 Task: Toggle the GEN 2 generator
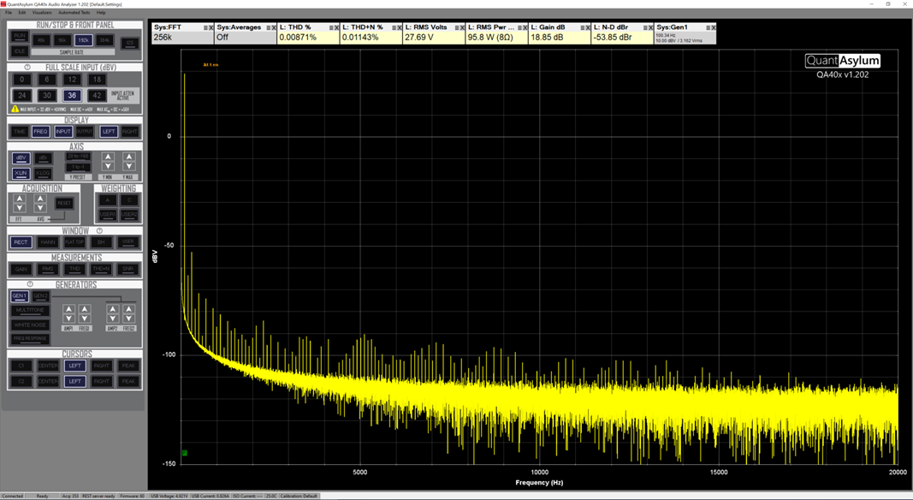coord(40,296)
